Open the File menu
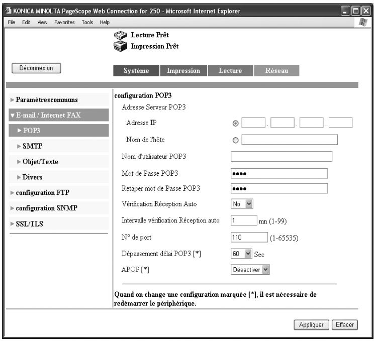The height and width of the screenshot is (341, 376). click(11, 22)
